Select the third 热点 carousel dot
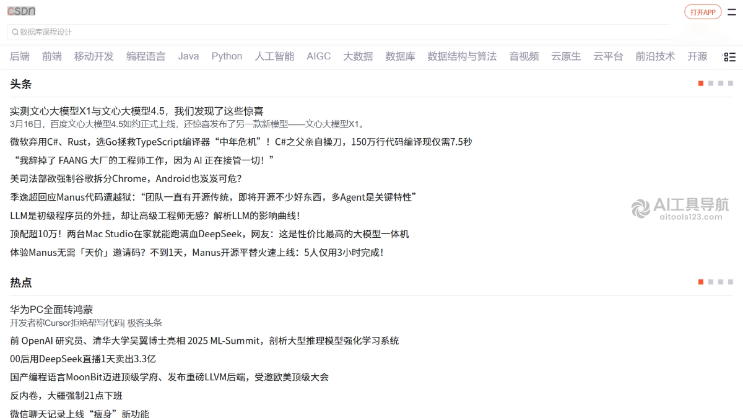The width and height of the screenshot is (743, 418). [x=721, y=282]
